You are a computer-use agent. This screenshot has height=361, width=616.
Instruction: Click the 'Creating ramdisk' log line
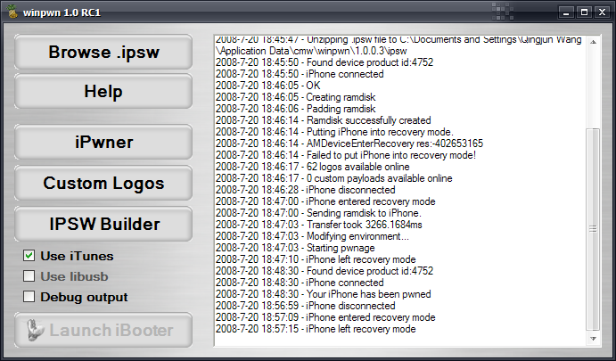(x=296, y=97)
